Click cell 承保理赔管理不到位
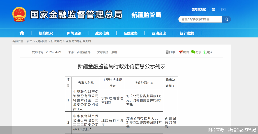The image size is (258, 134). point(112,100)
